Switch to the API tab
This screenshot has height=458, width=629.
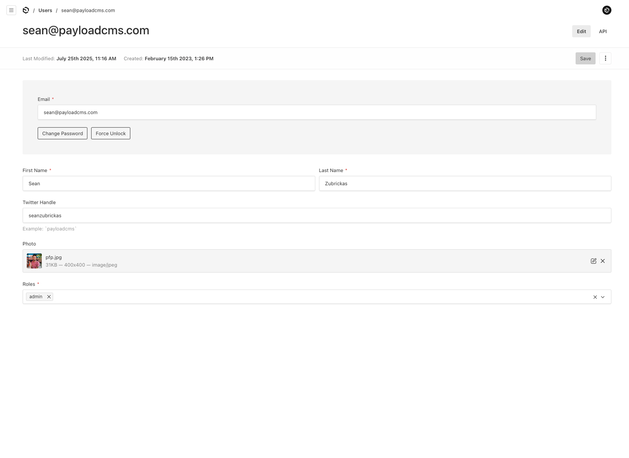pyautogui.click(x=602, y=31)
